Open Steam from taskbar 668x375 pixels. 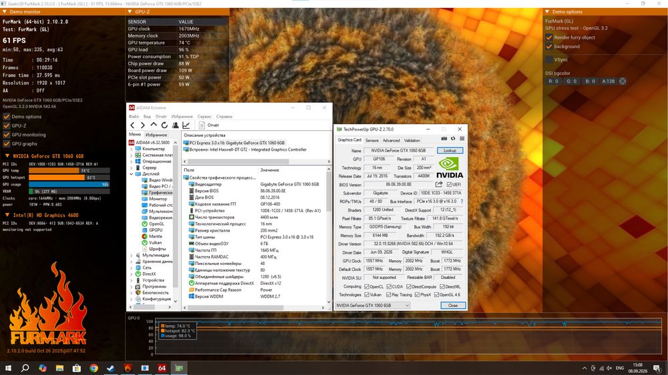point(111,368)
